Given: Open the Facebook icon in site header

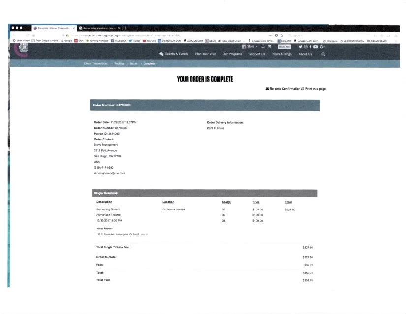Looking at the screenshot, I should (x=310, y=47).
